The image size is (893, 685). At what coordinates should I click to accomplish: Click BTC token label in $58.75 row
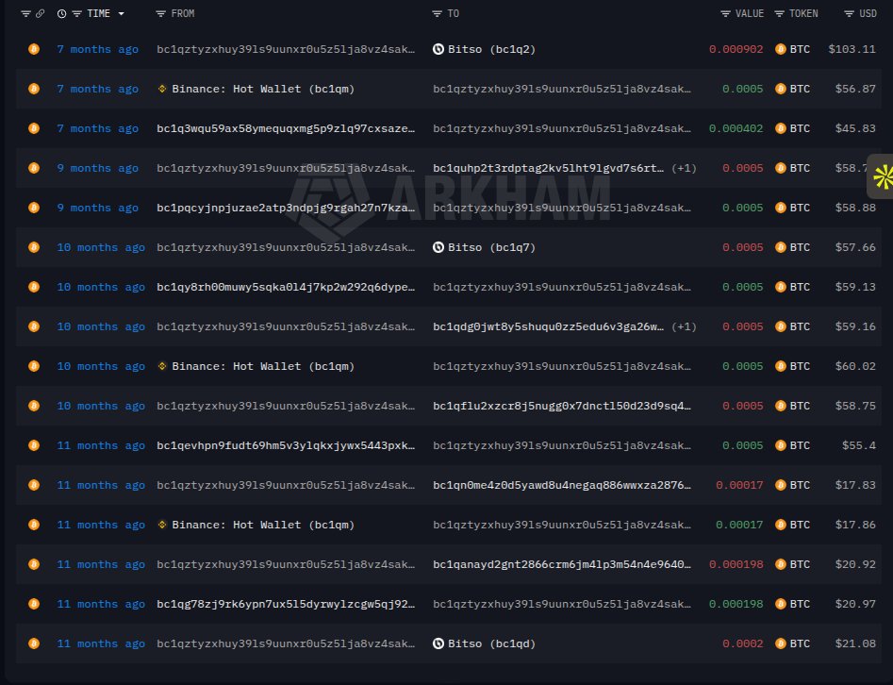coord(800,406)
